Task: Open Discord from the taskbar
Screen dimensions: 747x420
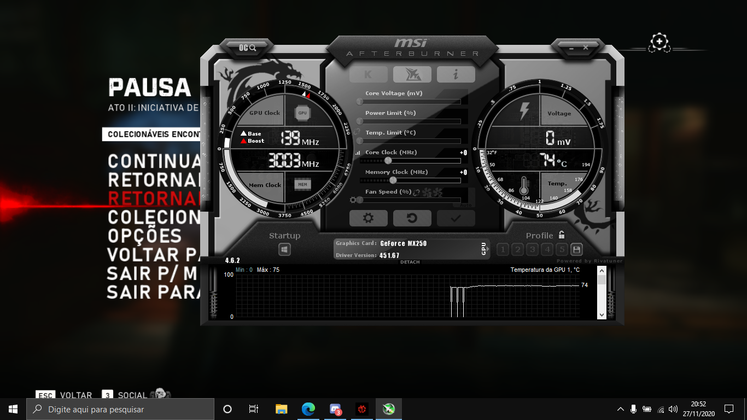Action: click(x=335, y=409)
